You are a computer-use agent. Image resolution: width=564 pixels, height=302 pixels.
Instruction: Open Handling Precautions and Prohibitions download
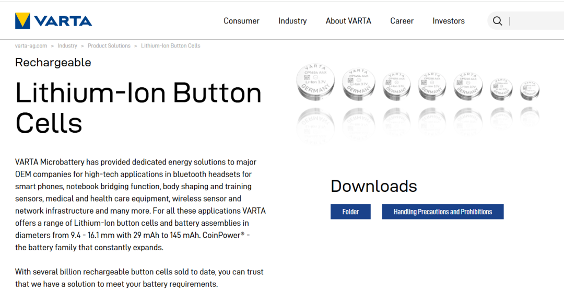point(443,212)
